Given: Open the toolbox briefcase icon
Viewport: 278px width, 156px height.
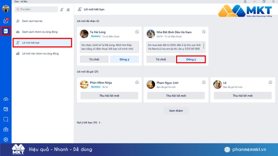Looking at the screenshot, I should click(6, 129).
